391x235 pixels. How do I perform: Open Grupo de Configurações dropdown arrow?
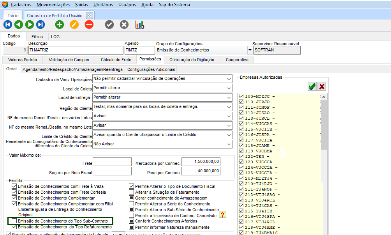[x=250, y=50]
